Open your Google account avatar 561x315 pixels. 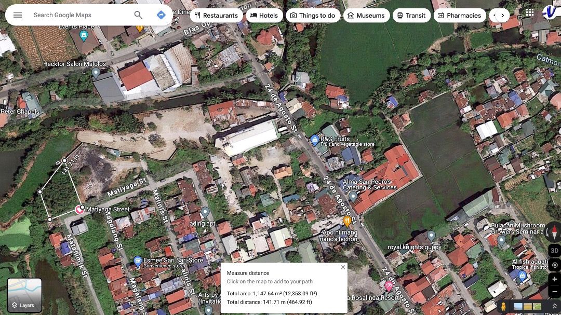pos(550,11)
